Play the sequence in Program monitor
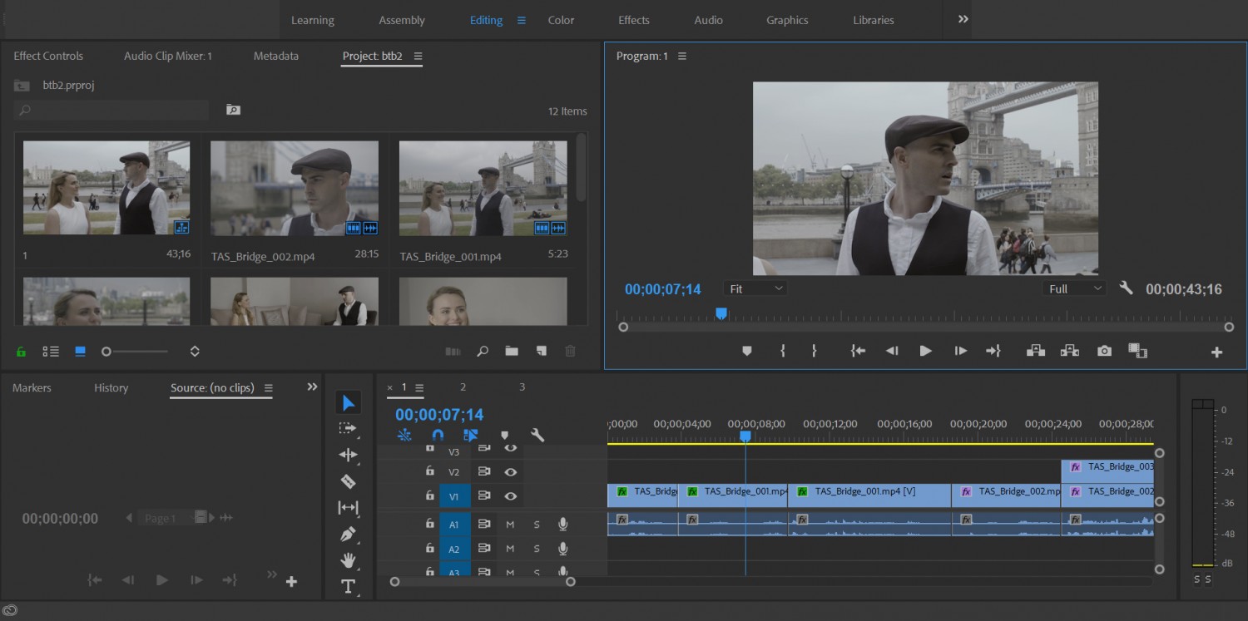1248x621 pixels. [925, 351]
